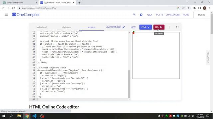The width and height of the screenshot is (213, 119).
Task: Toggle the Chrome side panel icon
Action: coord(199,8)
